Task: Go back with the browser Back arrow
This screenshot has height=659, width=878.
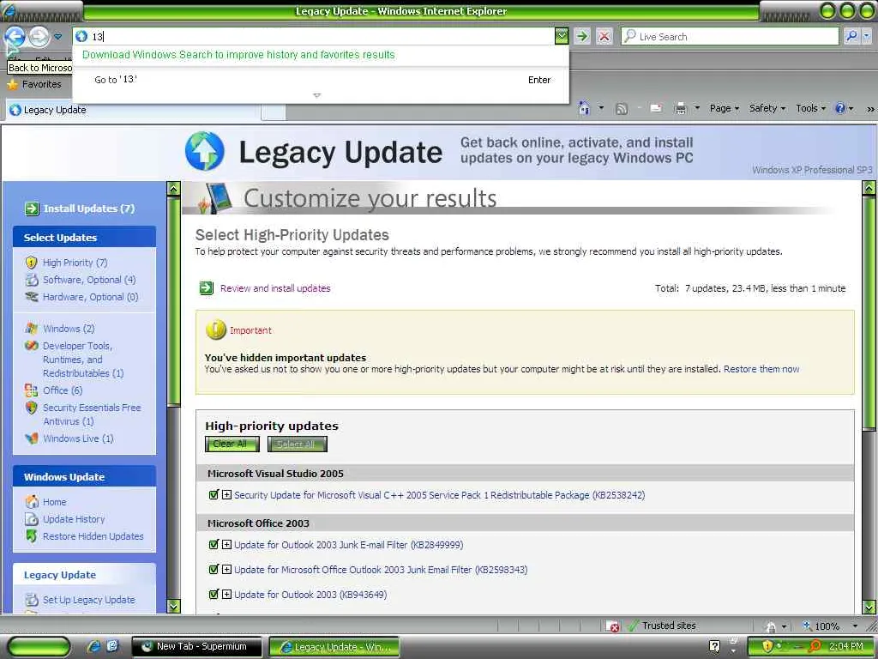Action: [x=15, y=37]
